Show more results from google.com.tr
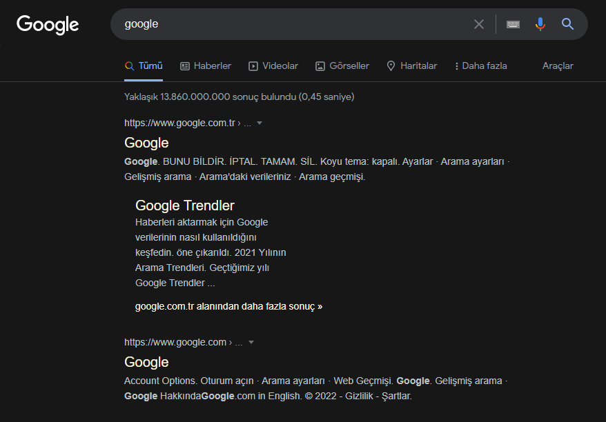Screen dimensions: 606x422 228,306
